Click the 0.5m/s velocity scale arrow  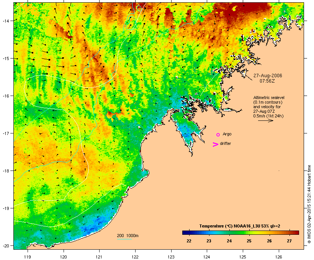pyautogui.click(x=265, y=120)
